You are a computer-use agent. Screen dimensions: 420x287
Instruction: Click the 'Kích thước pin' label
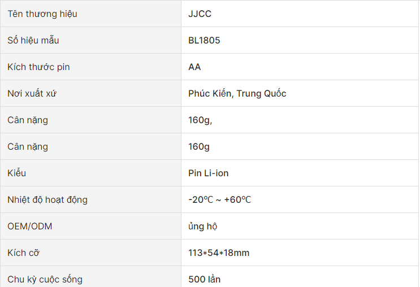tap(38, 67)
